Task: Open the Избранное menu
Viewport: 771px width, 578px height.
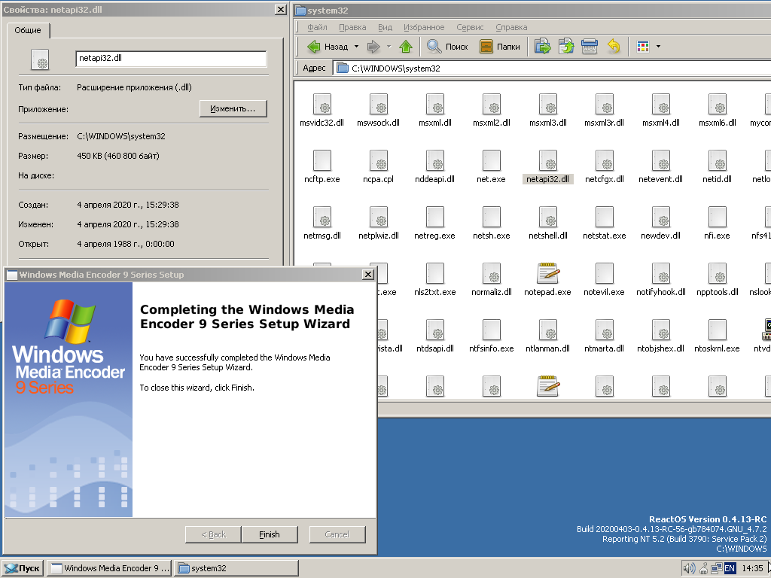Action: (x=424, y=27)
